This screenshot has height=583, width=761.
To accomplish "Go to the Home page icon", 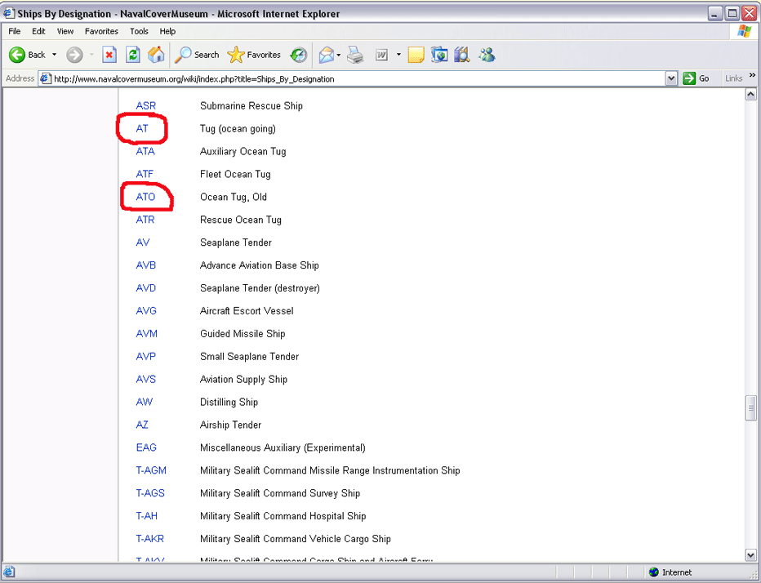I will pos(156,55).
